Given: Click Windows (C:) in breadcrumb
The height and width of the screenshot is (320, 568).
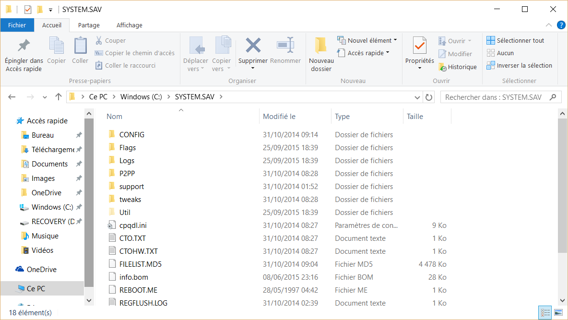Looking at the screenshot, I should [x=141, y=97].
